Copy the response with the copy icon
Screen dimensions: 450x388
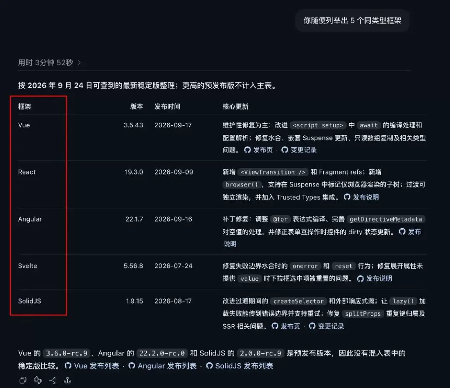point(23,380)
